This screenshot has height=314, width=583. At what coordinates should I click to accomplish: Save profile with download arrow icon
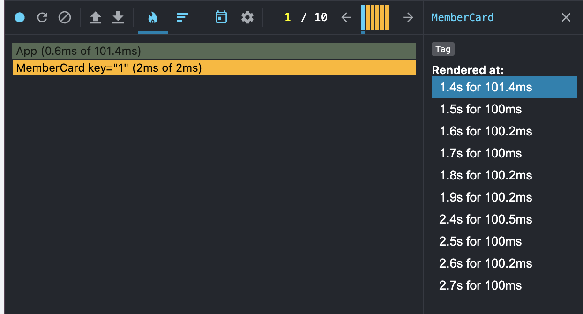(118, 18)
